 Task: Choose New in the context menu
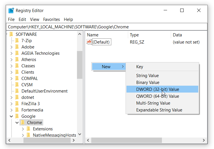(x=109, y=66)
